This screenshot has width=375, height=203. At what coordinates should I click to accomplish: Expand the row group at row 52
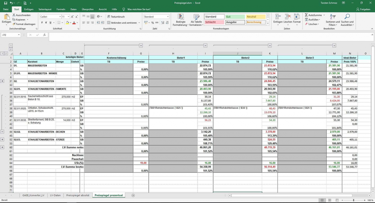click(x=3, y=139)
